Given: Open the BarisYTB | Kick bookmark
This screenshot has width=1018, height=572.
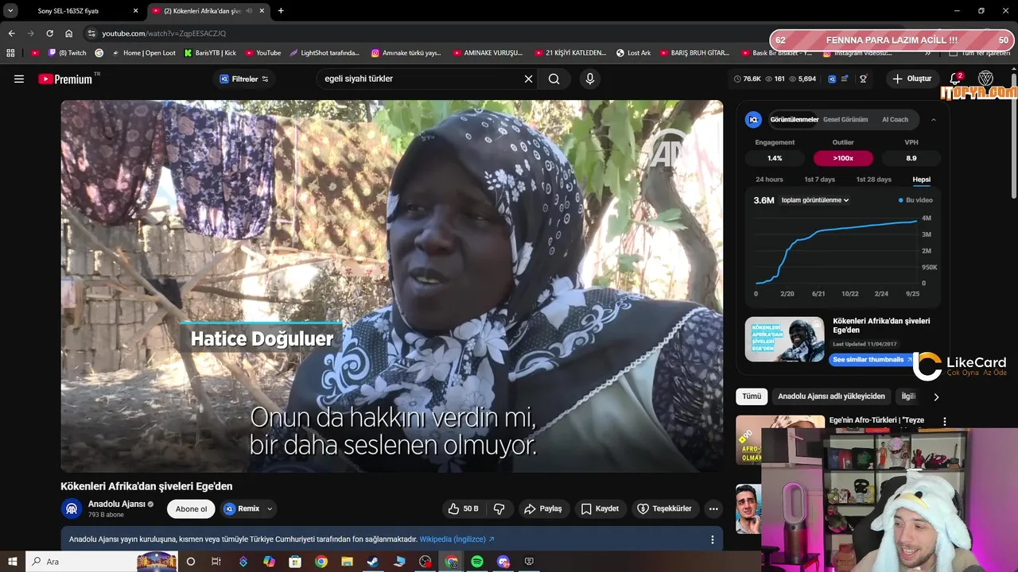Looking at the screenshot, I should 210,53.
